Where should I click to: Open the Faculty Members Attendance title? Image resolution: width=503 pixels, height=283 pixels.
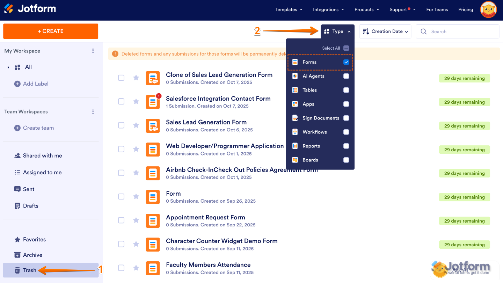tap(208, 265)
